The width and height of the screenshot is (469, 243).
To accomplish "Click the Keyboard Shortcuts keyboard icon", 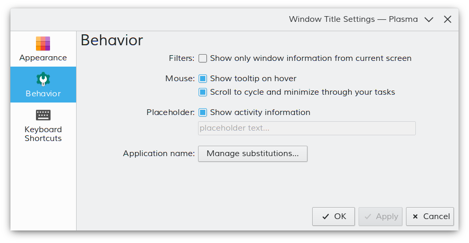I will (x=43, y=115).
